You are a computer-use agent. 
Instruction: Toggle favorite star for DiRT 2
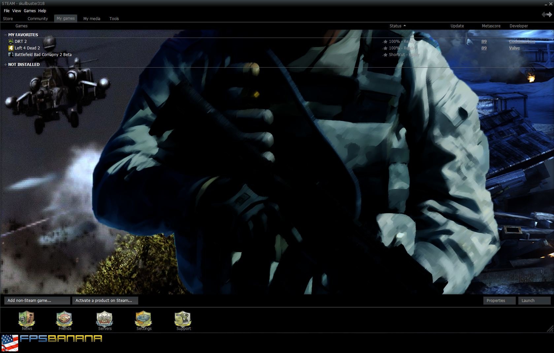385,42
